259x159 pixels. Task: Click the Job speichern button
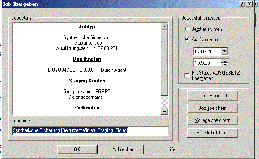click(x=213, y=108)
